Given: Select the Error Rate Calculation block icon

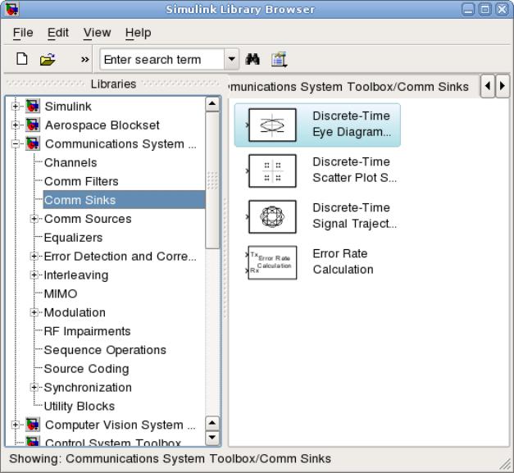Looking at the screenshot, I should coord(272,262).
